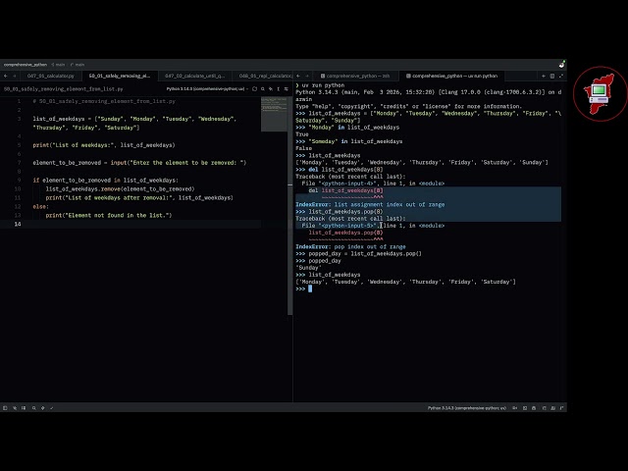Click print("List of weekdays:" code line
The width and height of the screenshot is (628, 471).
pos(104,145)
